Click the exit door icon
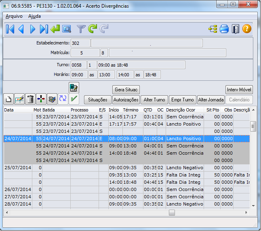 [x=236, y=29]
